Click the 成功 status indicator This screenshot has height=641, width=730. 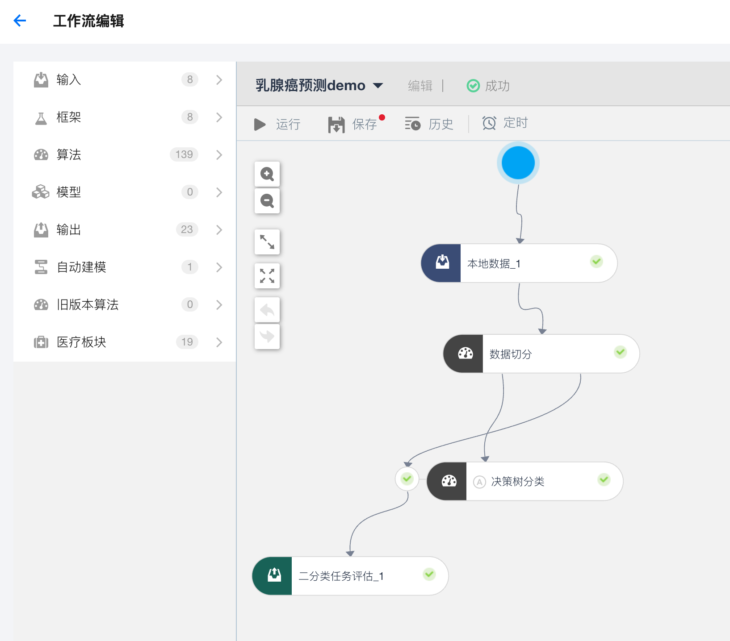pyautogui.click(x=488, y=86)
